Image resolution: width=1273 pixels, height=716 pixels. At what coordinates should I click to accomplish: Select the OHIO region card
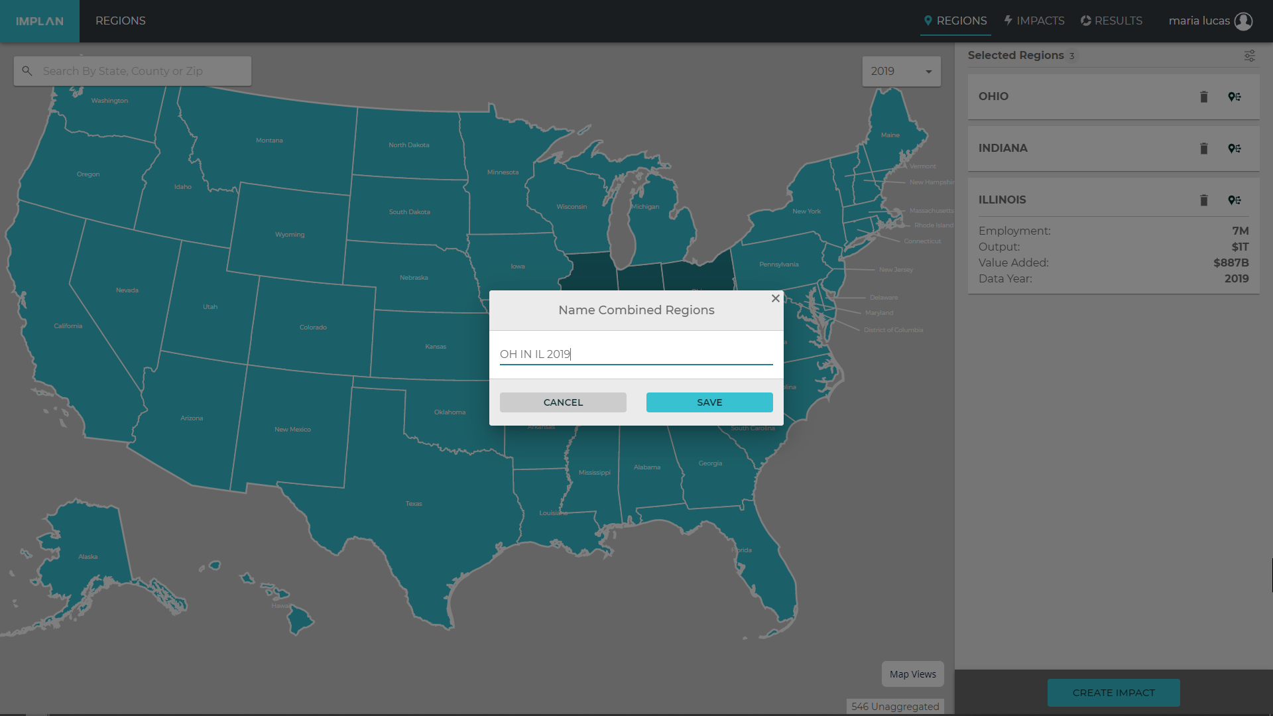pos(1114,97)
